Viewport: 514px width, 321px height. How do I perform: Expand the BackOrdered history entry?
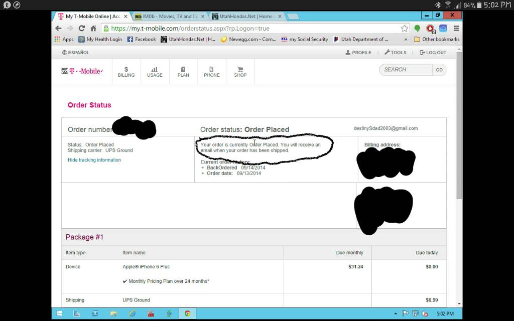coord(203,168)
